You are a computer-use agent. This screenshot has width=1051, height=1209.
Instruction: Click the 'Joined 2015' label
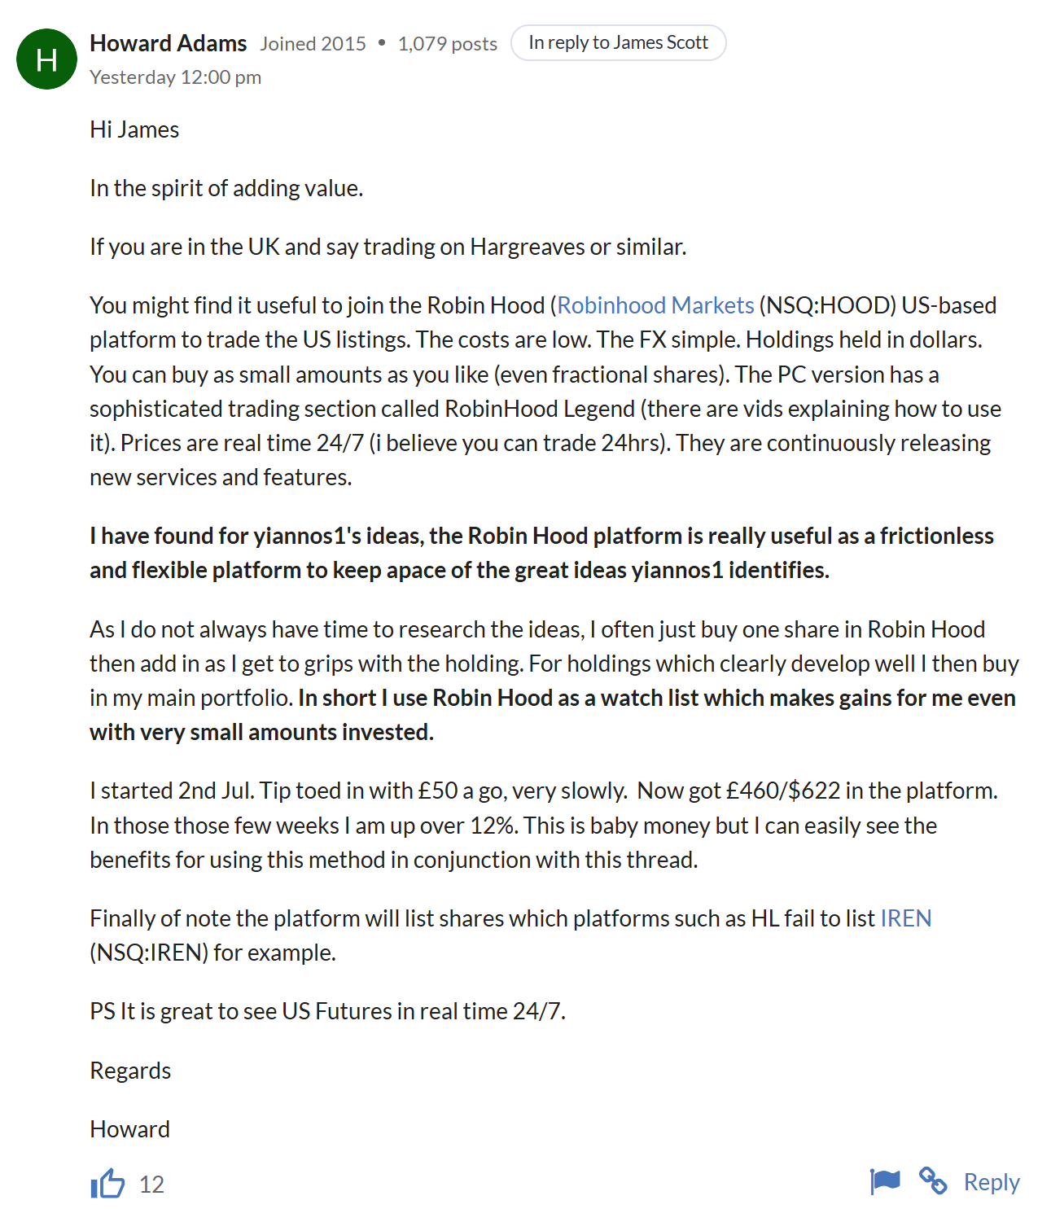(x=313, y=44)
